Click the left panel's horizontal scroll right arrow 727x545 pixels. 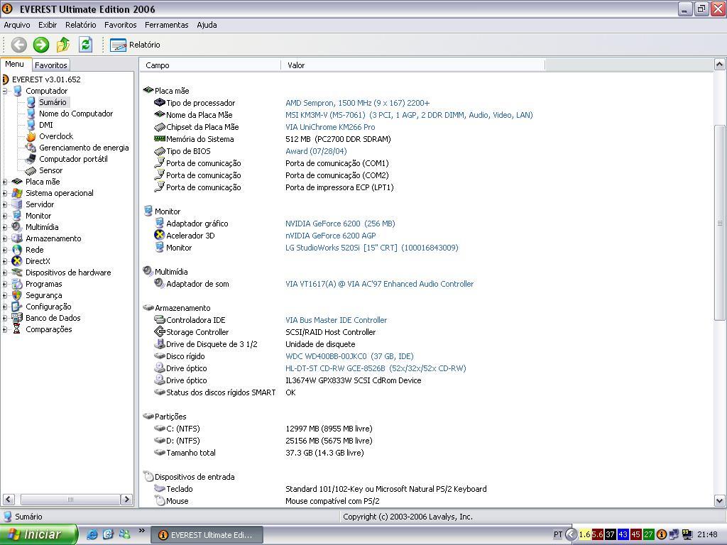click(x=126, y=499)
